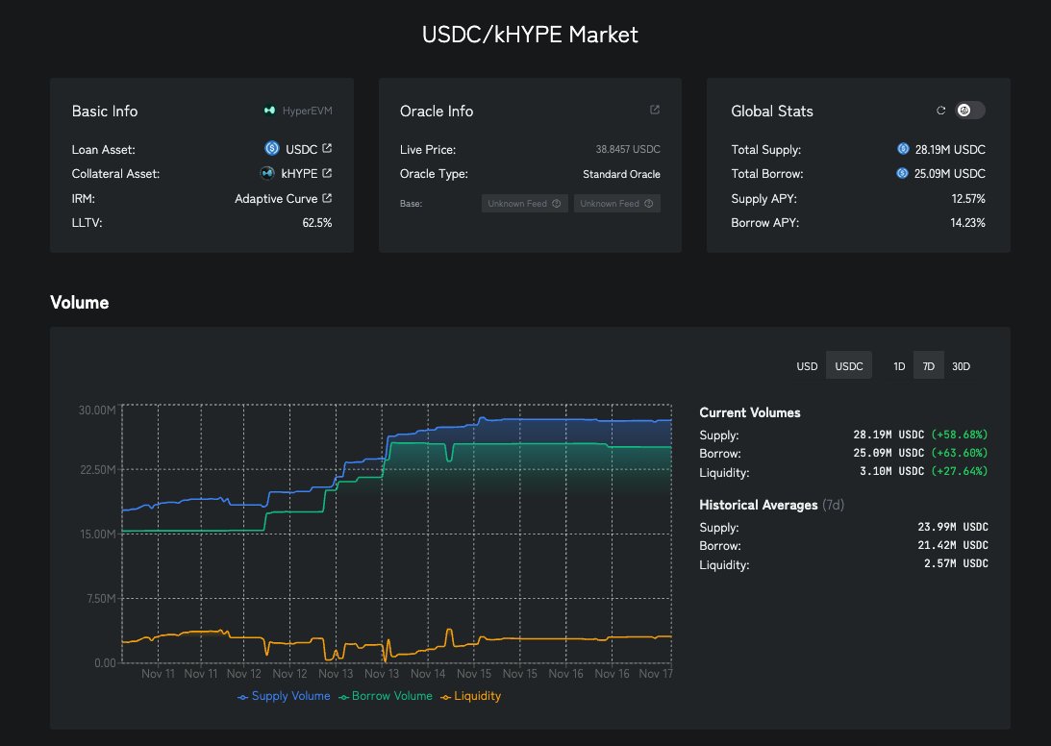
Task: Click the USDC token icon beside Total Borrow
Action: pos(903,174)
